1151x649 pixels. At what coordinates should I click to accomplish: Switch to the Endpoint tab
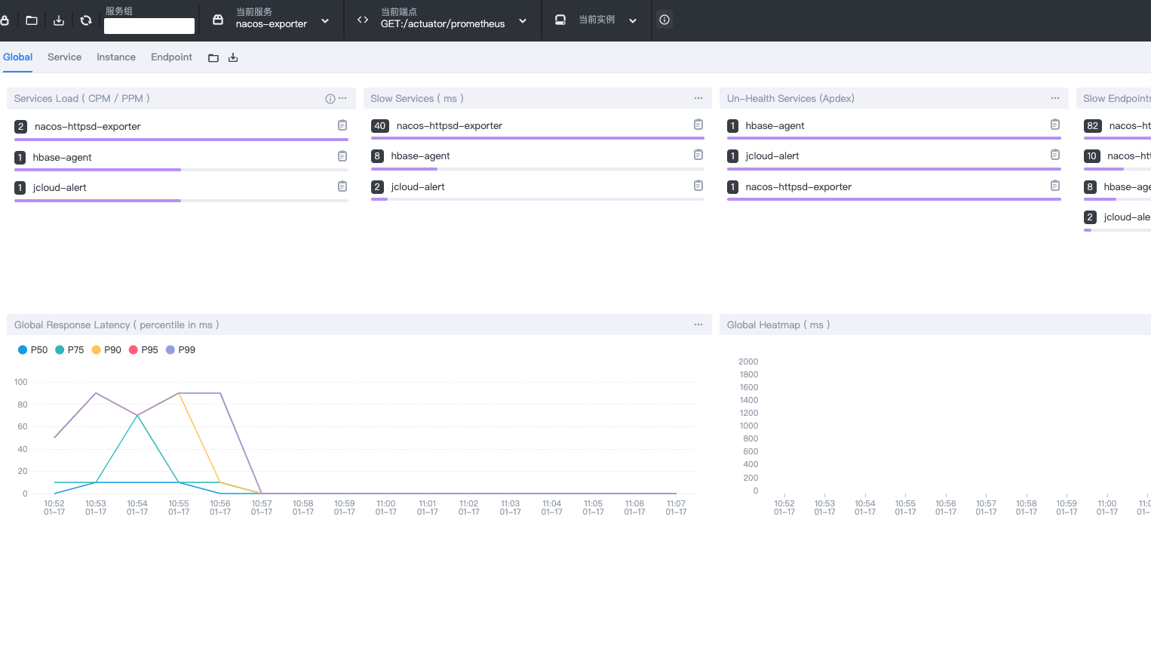(171, 57)
